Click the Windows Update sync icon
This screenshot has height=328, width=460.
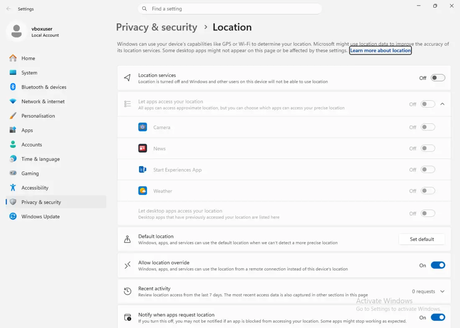click(x=13, y=216)
